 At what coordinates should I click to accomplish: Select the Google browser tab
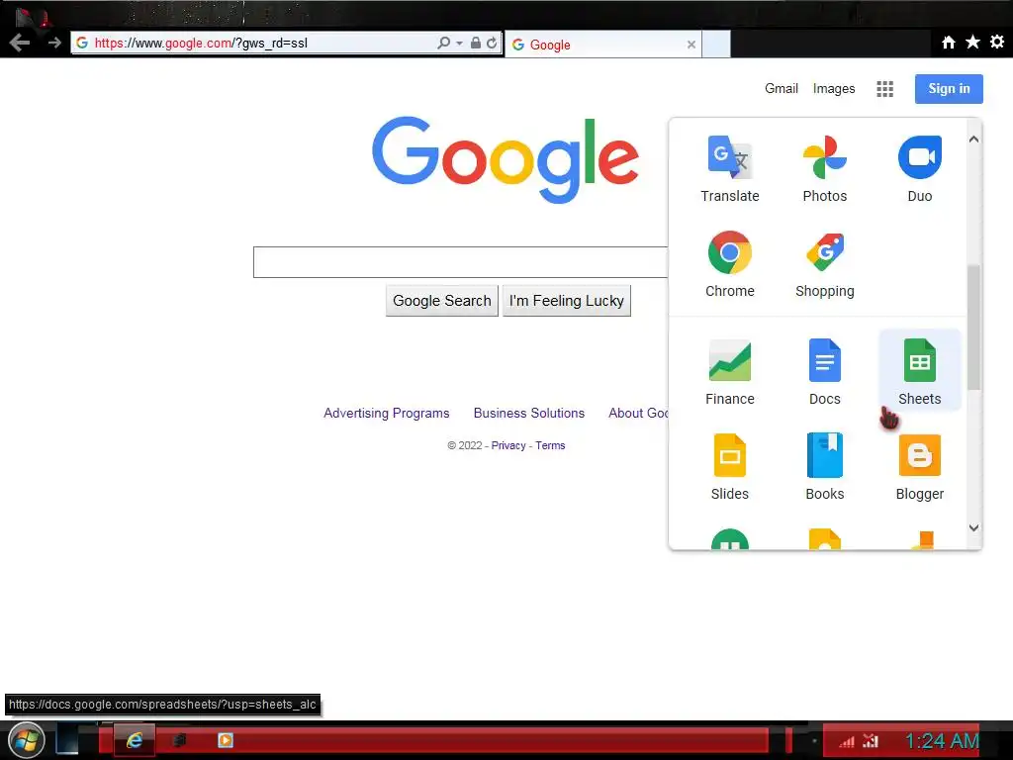point(602,45)
